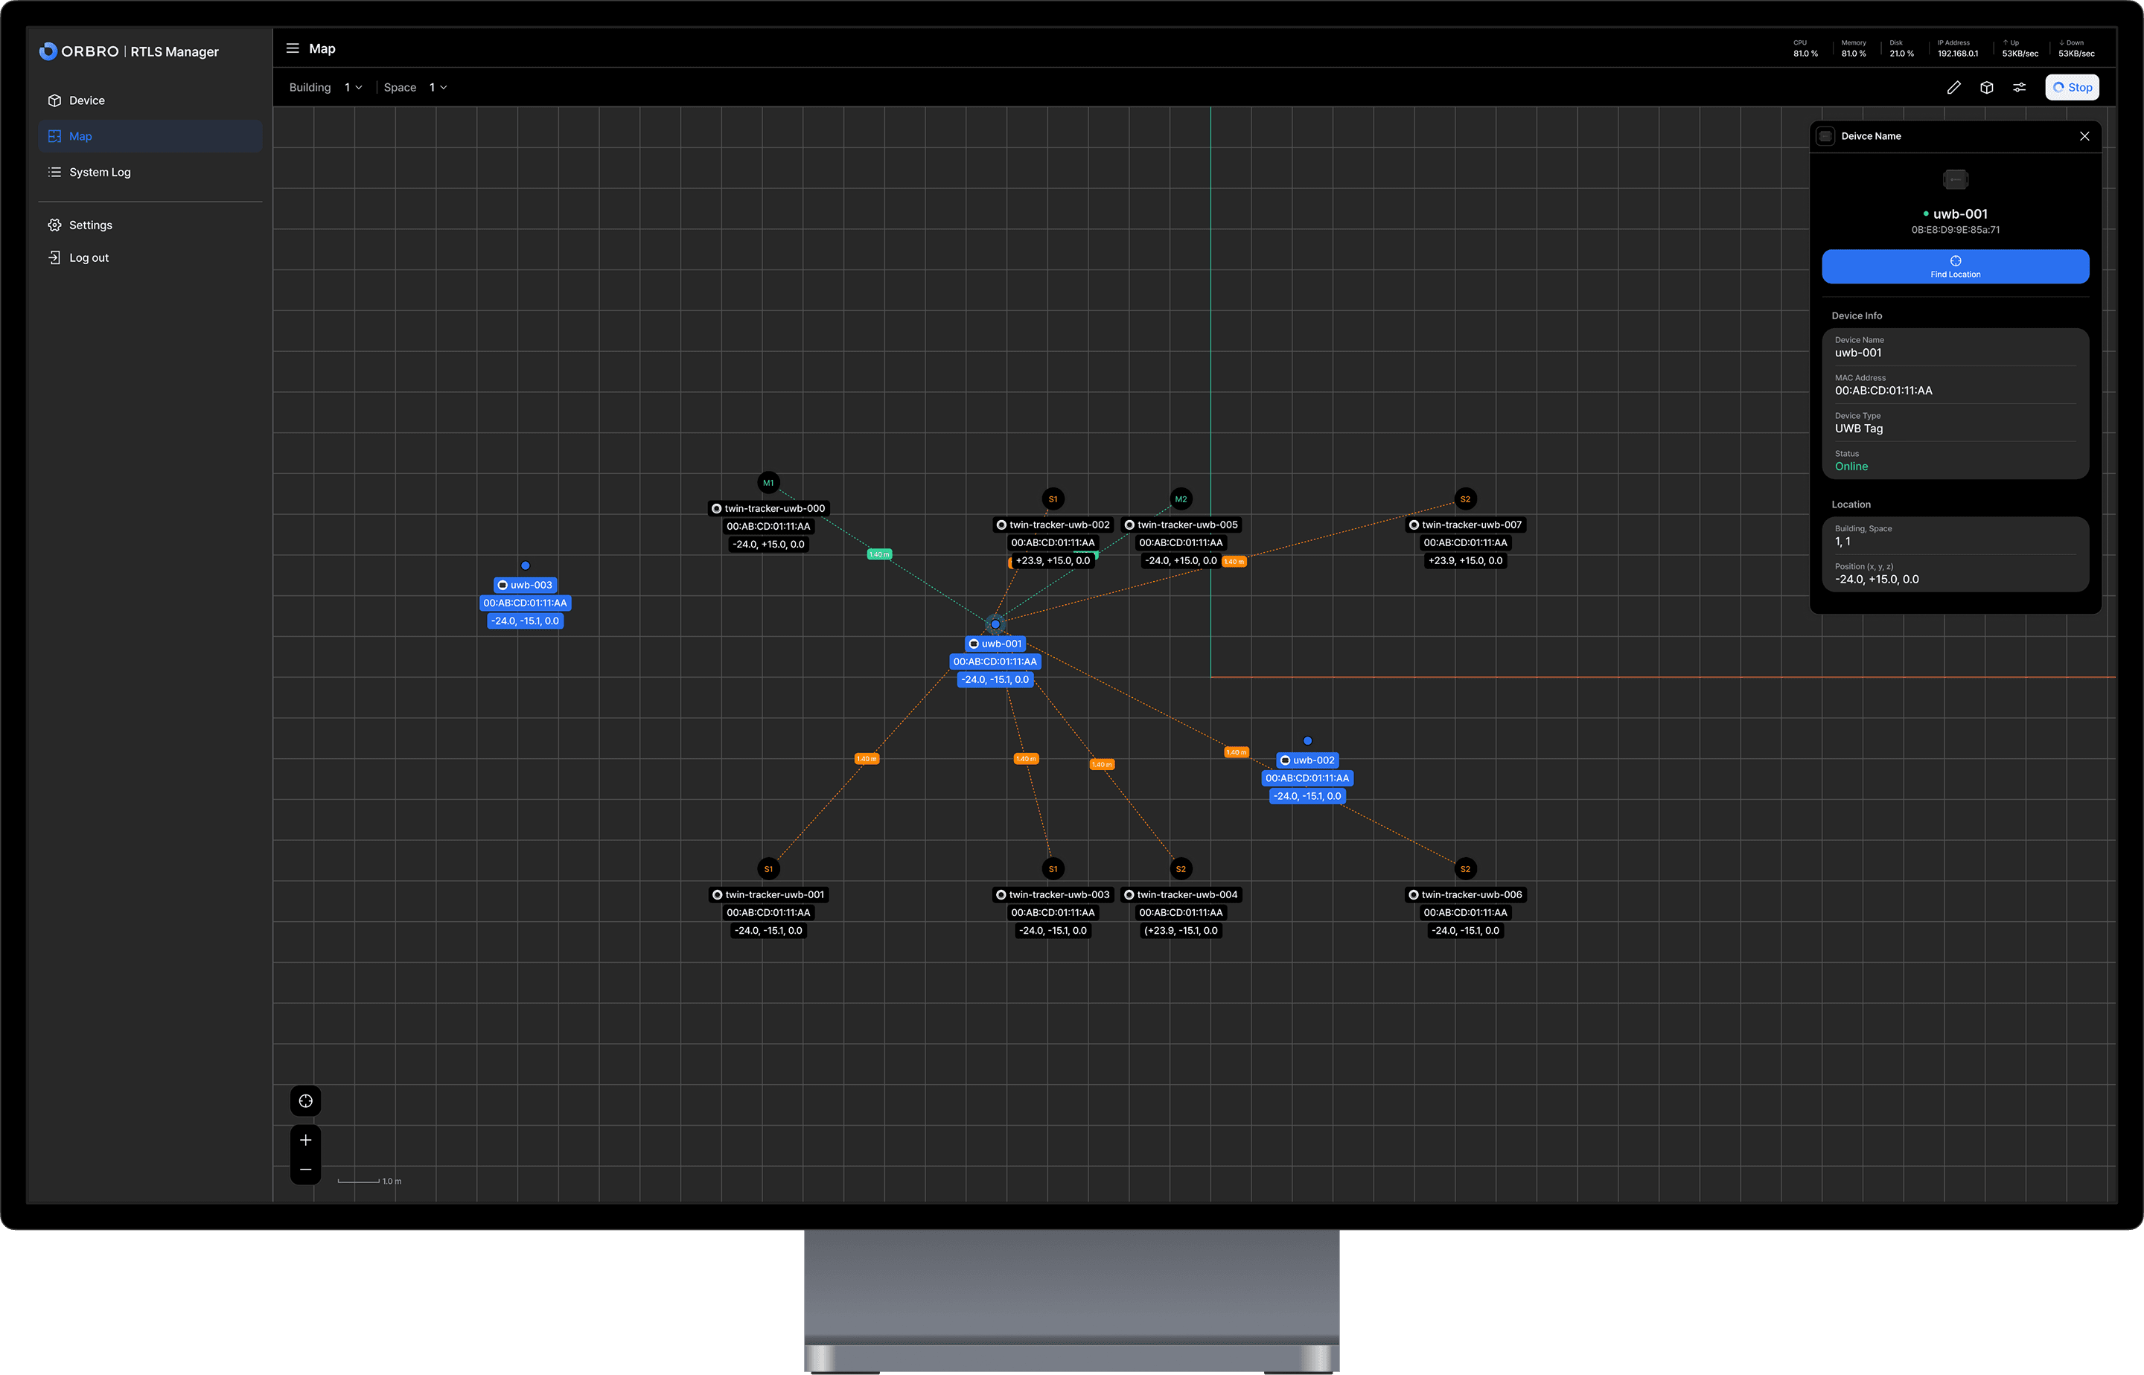The height and width of the screenshot is (1375, 2144).
Task: Select anchor twin-tracker-uwb-005 on the map
Action: pos(1181,524)
